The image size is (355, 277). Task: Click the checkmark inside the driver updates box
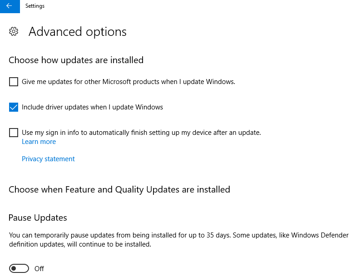click(14, 107)
